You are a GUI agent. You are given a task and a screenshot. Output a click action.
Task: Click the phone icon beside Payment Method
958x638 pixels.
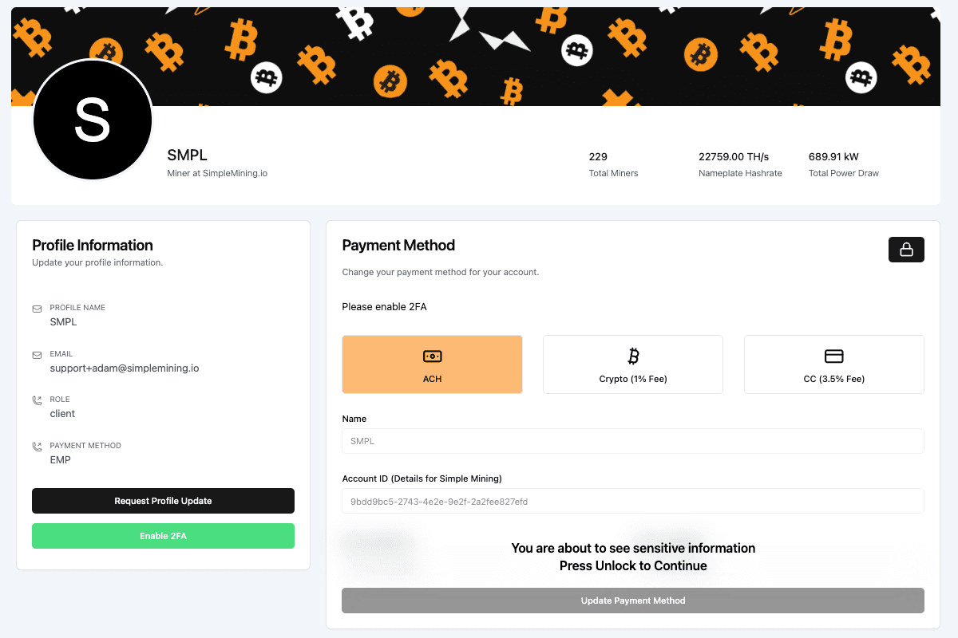click(37, 447)
